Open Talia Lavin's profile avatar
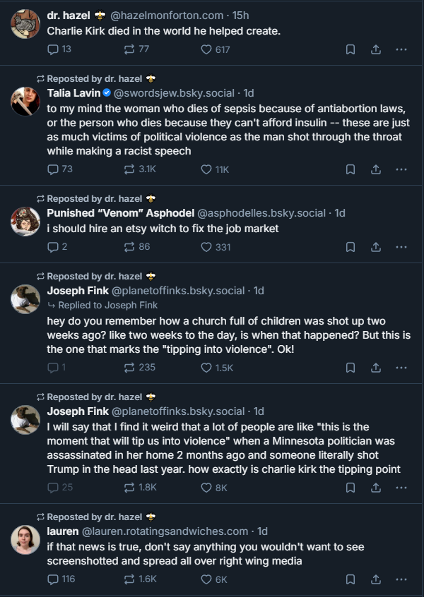 pos(25,101)
